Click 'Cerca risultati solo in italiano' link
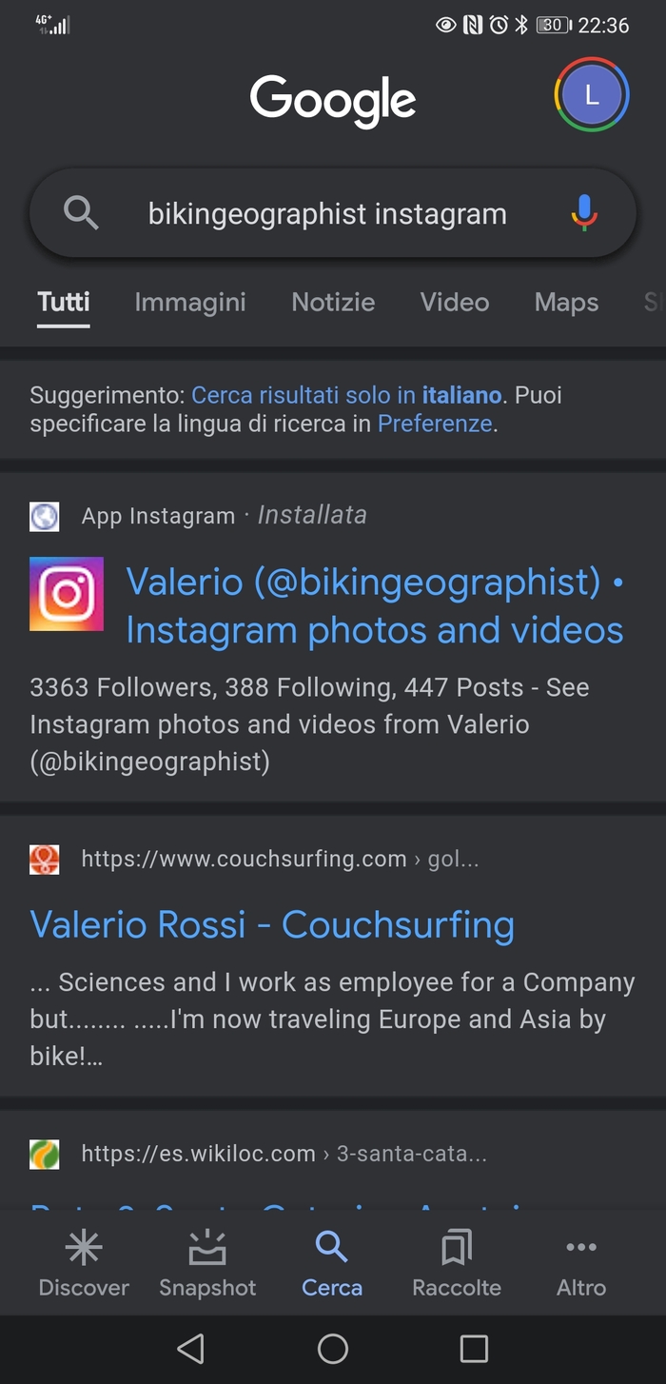666x1384 pixels. coord(346,395)
